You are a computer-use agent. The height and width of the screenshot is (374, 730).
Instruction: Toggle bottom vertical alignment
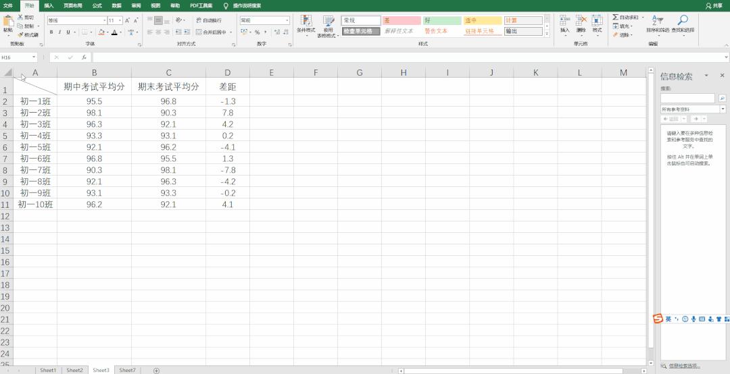[x=167, y=20]
